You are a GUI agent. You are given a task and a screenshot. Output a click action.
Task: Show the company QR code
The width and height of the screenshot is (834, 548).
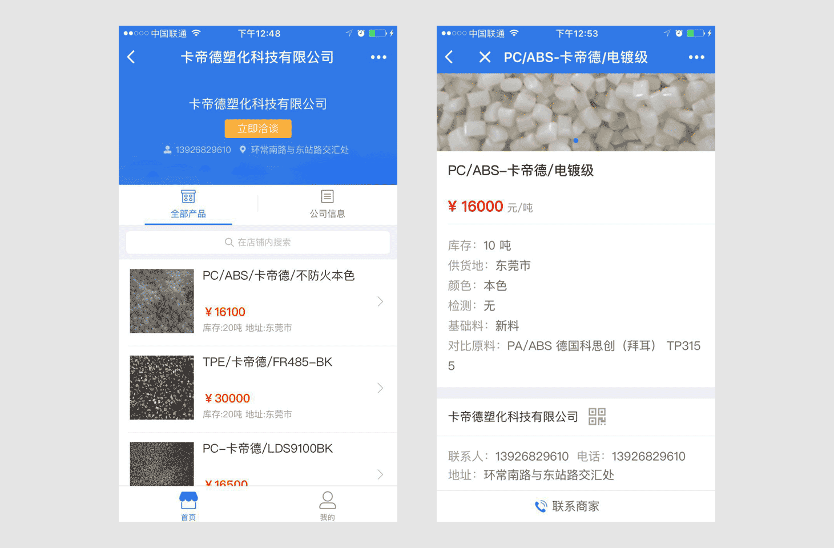click(x=597, y=417)
